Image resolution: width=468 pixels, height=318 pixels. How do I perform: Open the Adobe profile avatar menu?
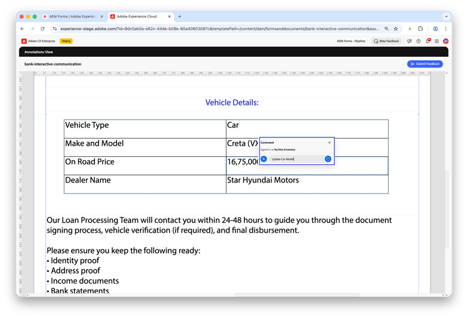point(446,41)
